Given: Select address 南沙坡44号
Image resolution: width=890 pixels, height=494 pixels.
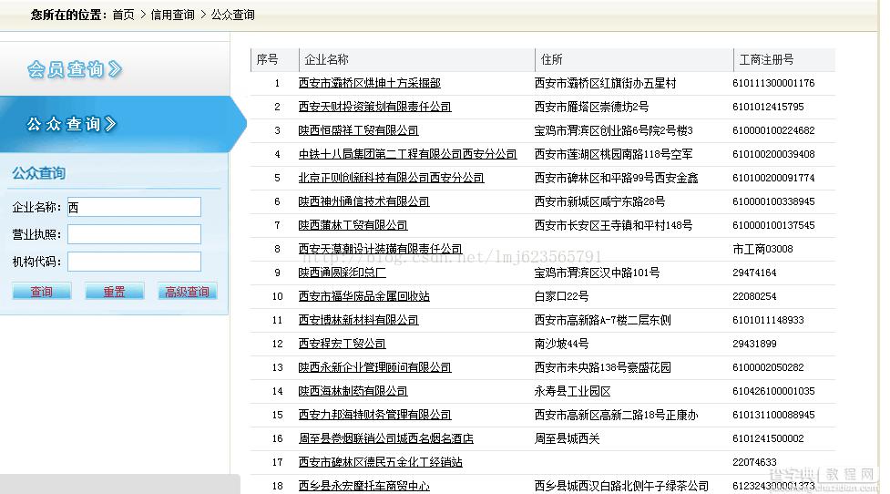Looking at the screenshot, I should point(561,345).
